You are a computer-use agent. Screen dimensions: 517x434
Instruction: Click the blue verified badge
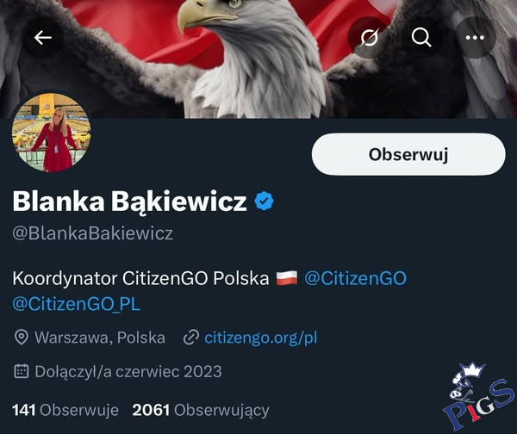tap(265, 201)
